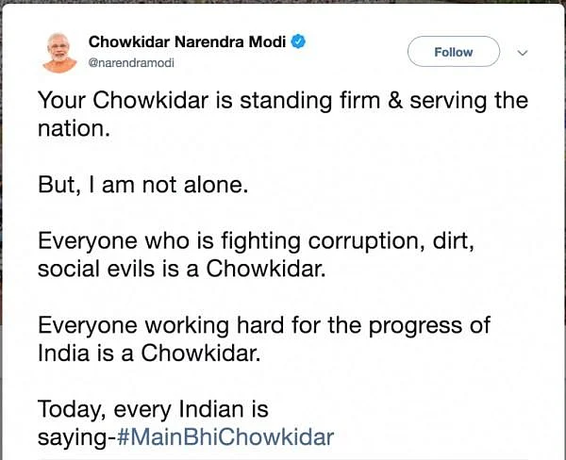Open the #MainBhiChowkidar hashtag link
The height and width of the screenshot is (460, 566).
(225, 437)
